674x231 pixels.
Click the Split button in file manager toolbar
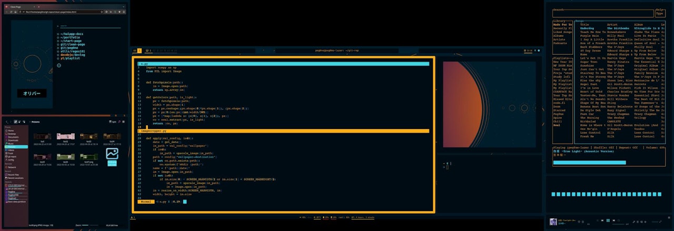(113, 122)
